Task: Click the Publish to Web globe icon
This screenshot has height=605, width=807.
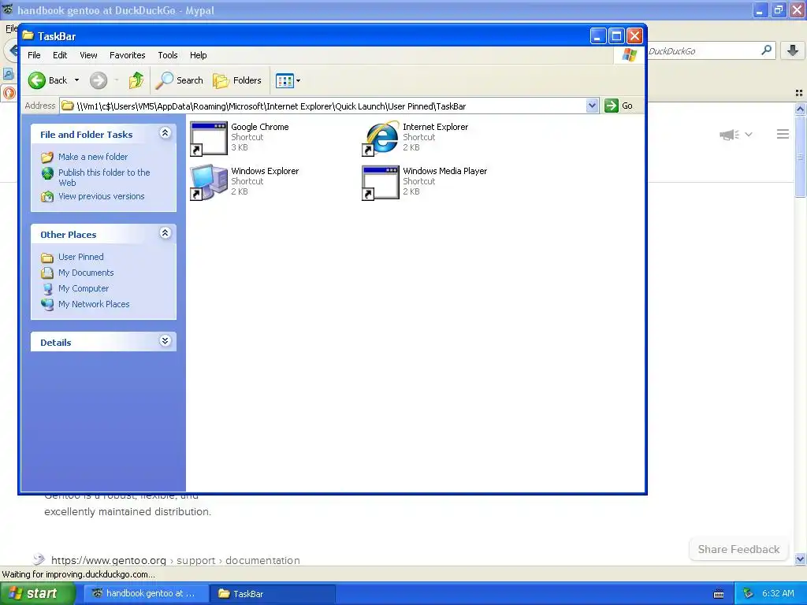Action: (47, 173)
